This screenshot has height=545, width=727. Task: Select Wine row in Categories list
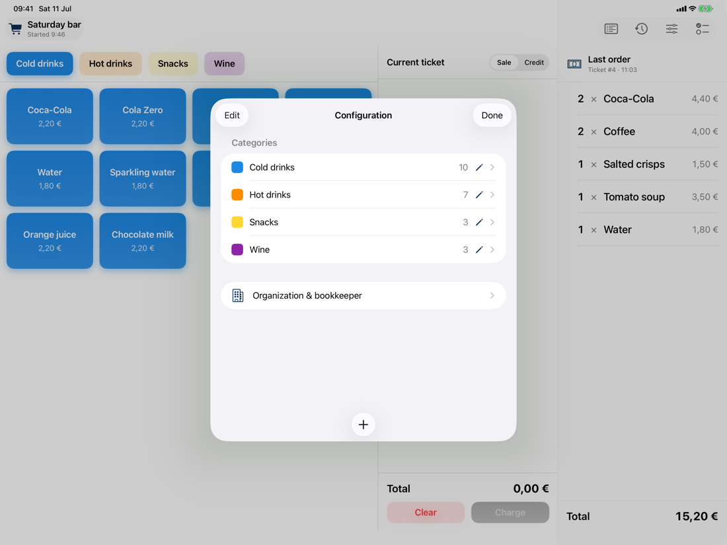(x=363, y=249)
